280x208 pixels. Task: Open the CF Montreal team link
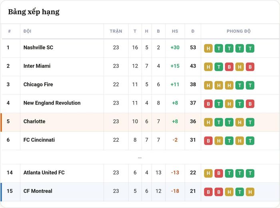click(x=38, y=191)
